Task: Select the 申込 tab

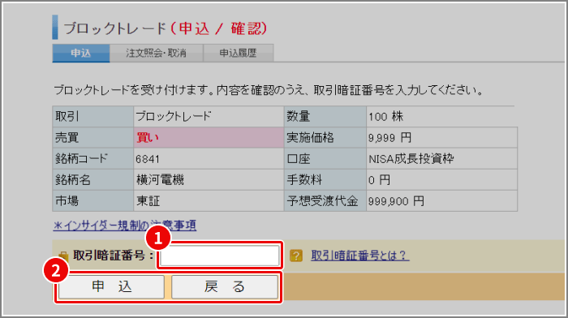Action: (x=81, y=54)
